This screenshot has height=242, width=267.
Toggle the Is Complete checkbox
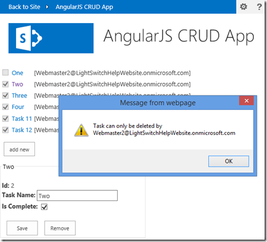(44, 207)
